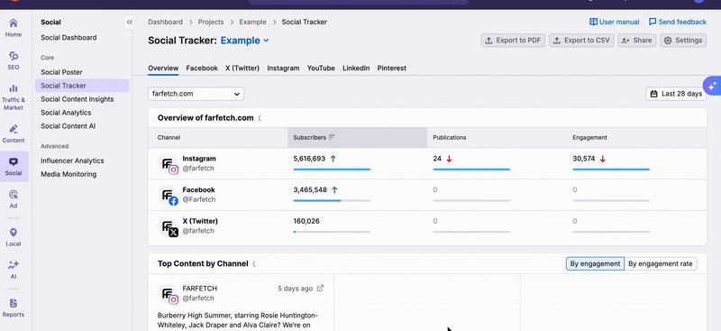Open the SEO section icon
The height and width of the screenshot is (331, 721).
(x=14, y=56)
